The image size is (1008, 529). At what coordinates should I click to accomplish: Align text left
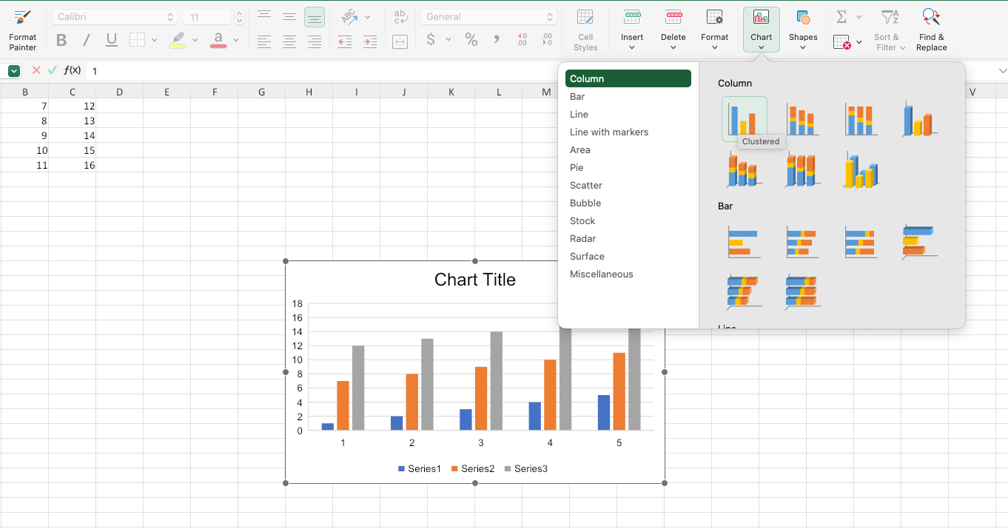point(264,41)
